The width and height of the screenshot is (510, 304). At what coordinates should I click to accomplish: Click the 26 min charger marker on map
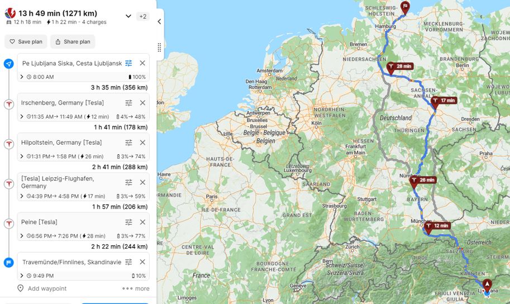tap(422, 181)
